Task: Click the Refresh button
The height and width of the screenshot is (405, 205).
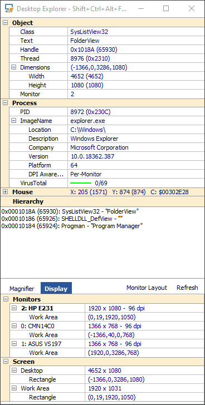Action: click(187, 288)
